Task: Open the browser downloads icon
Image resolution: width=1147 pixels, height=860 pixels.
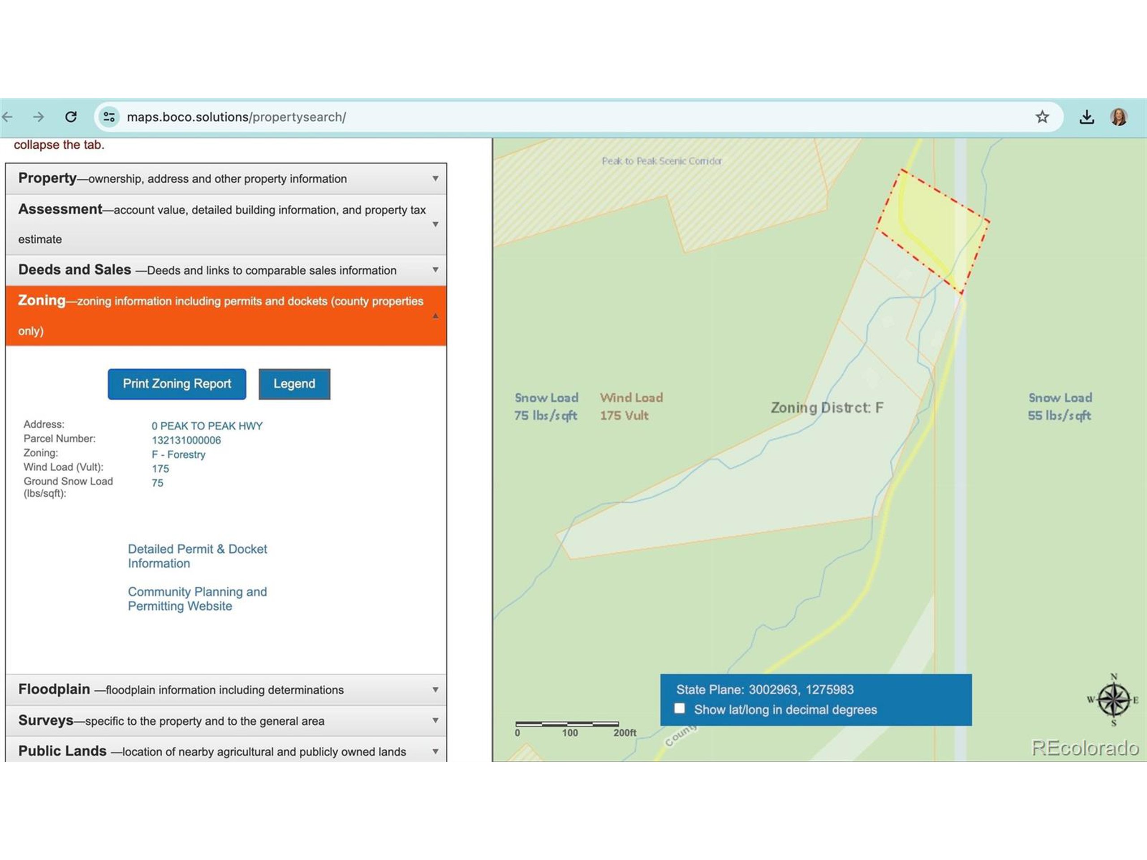Action: click(1087, 117)
